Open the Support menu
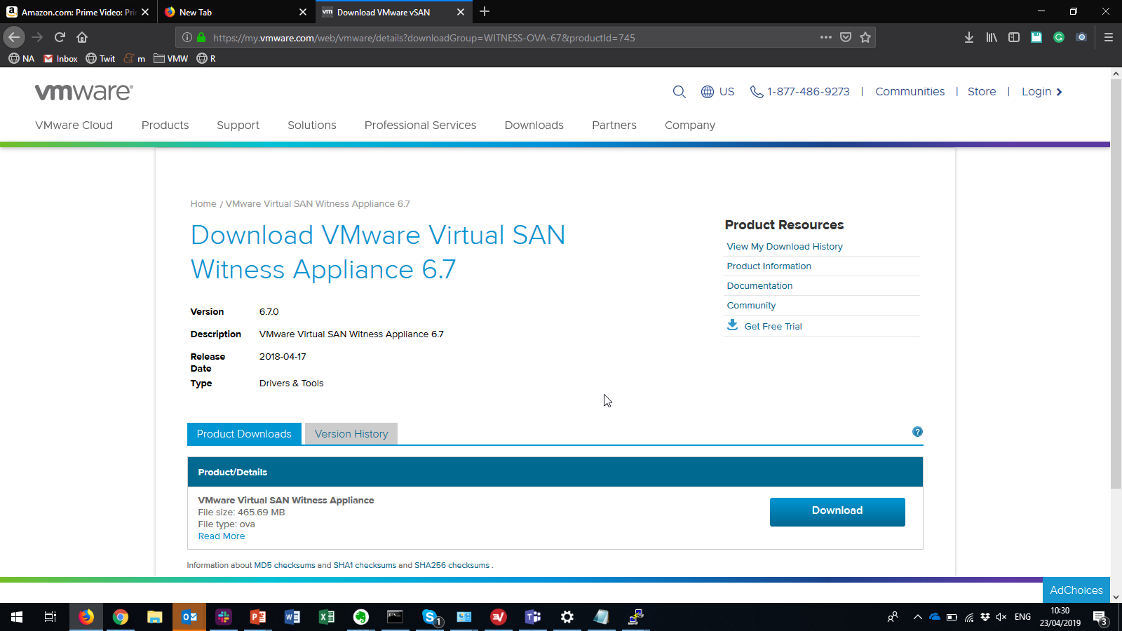 (238, 125)
